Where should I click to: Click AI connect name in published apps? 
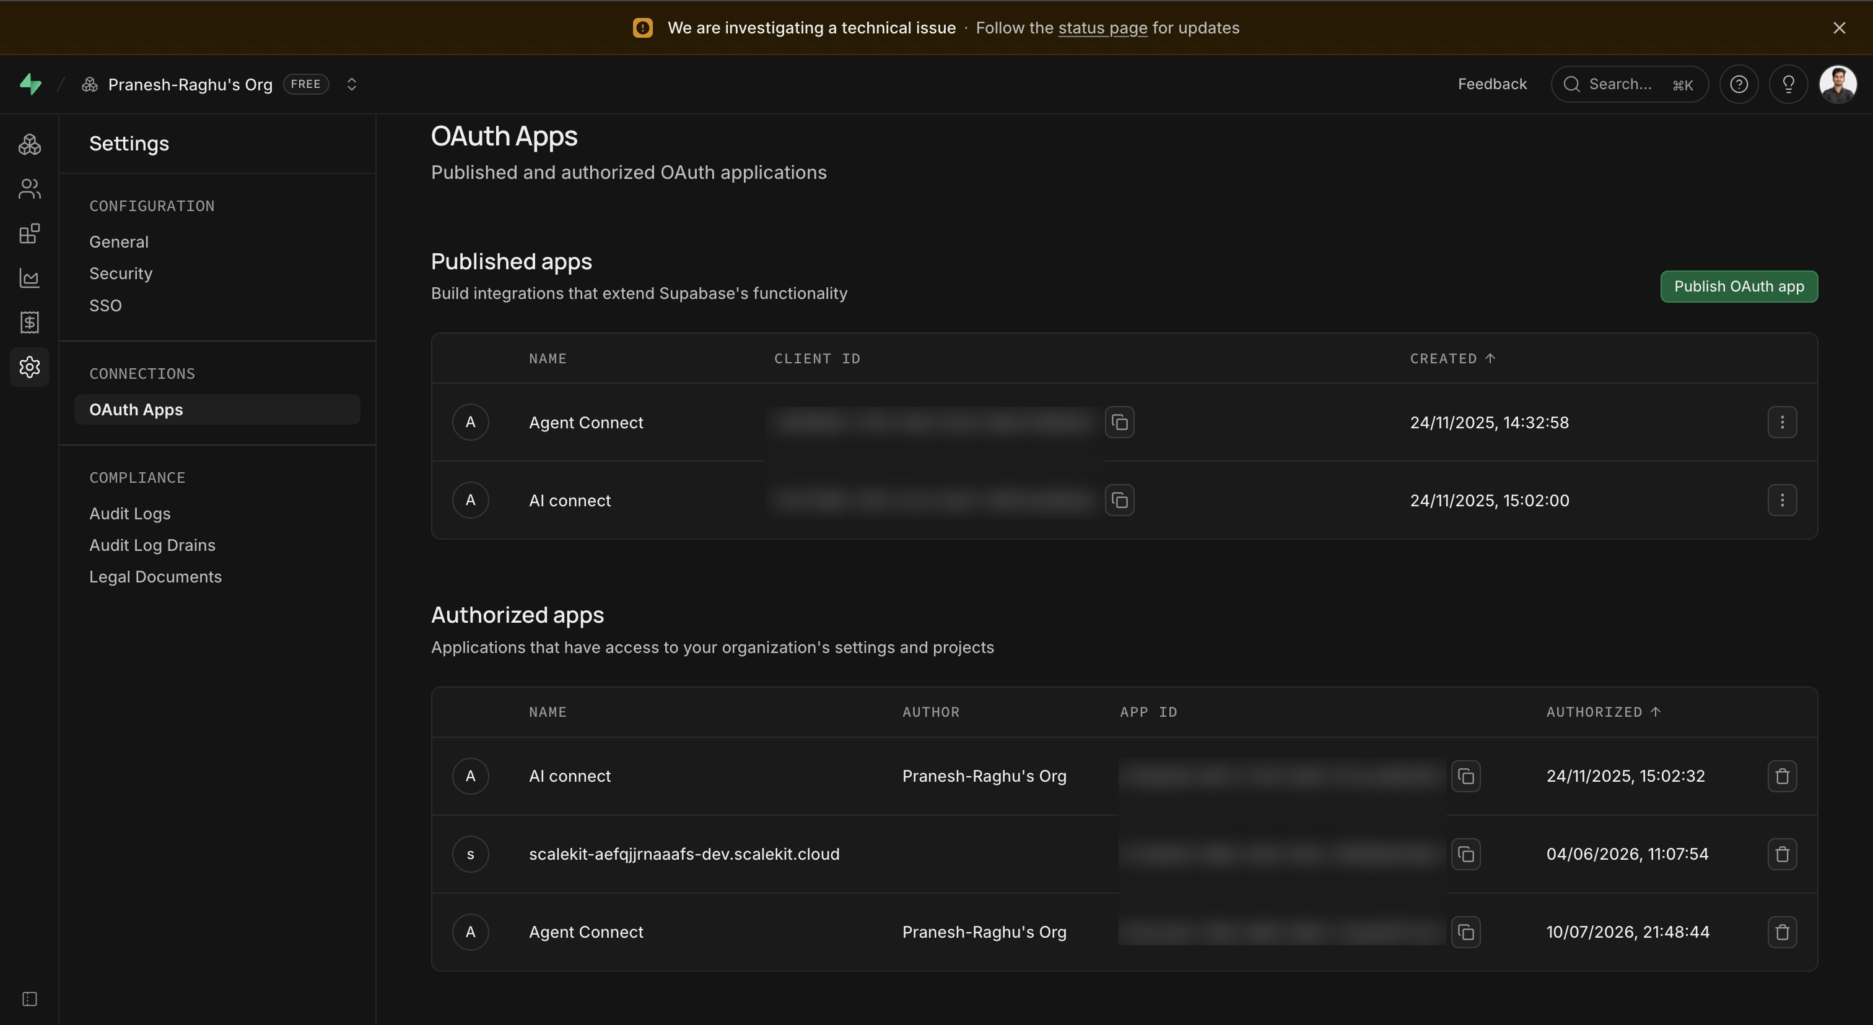click(569, 501)
